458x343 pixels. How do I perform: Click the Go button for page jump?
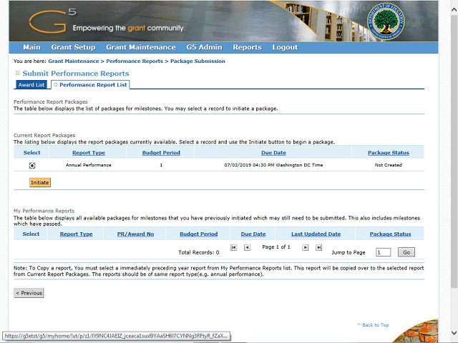(x=406, y=252)
